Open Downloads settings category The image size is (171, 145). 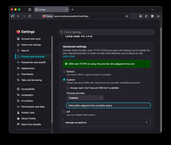(33, 74)
